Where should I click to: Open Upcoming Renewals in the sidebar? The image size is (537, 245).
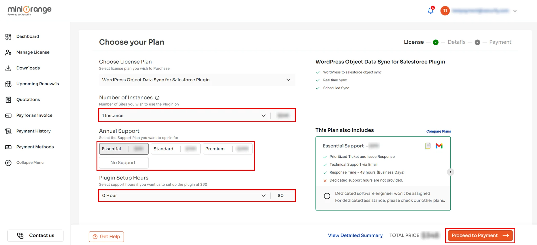(x=38, y=84)
